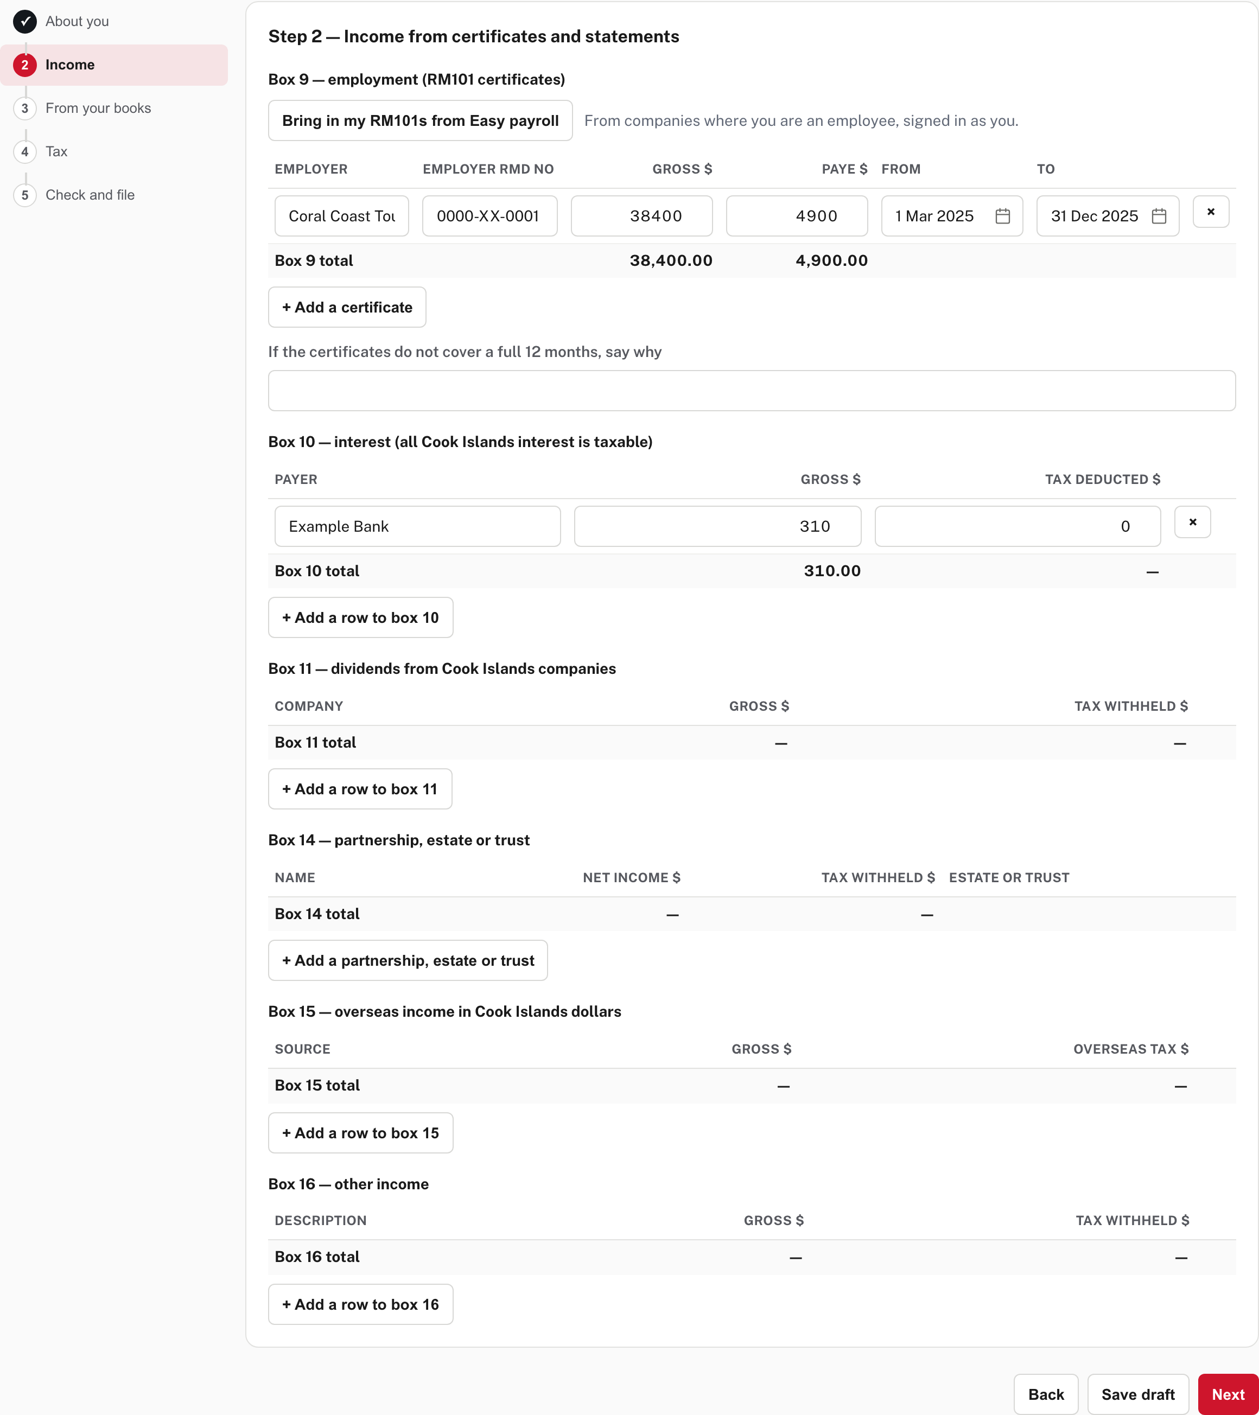Click Add a row to box 16
This screenshot has height=1415, width=1259.
pyautogui.click(x=360, y=1304)
